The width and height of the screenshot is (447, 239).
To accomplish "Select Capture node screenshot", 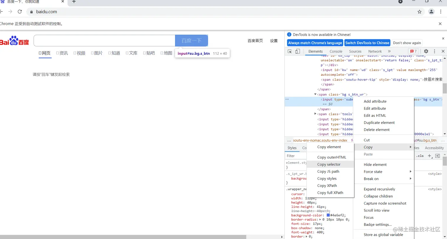I will 384,203.
